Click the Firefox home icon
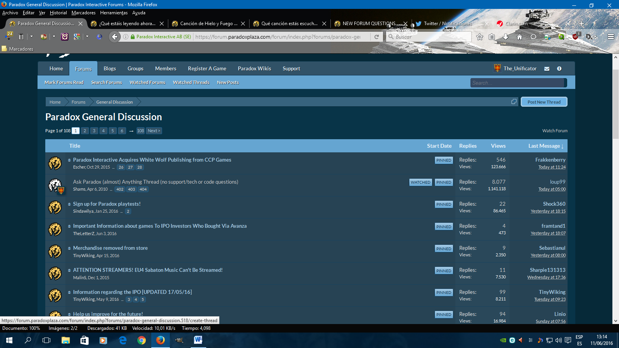Screen dimensions: 619x348 click(520, 37)
